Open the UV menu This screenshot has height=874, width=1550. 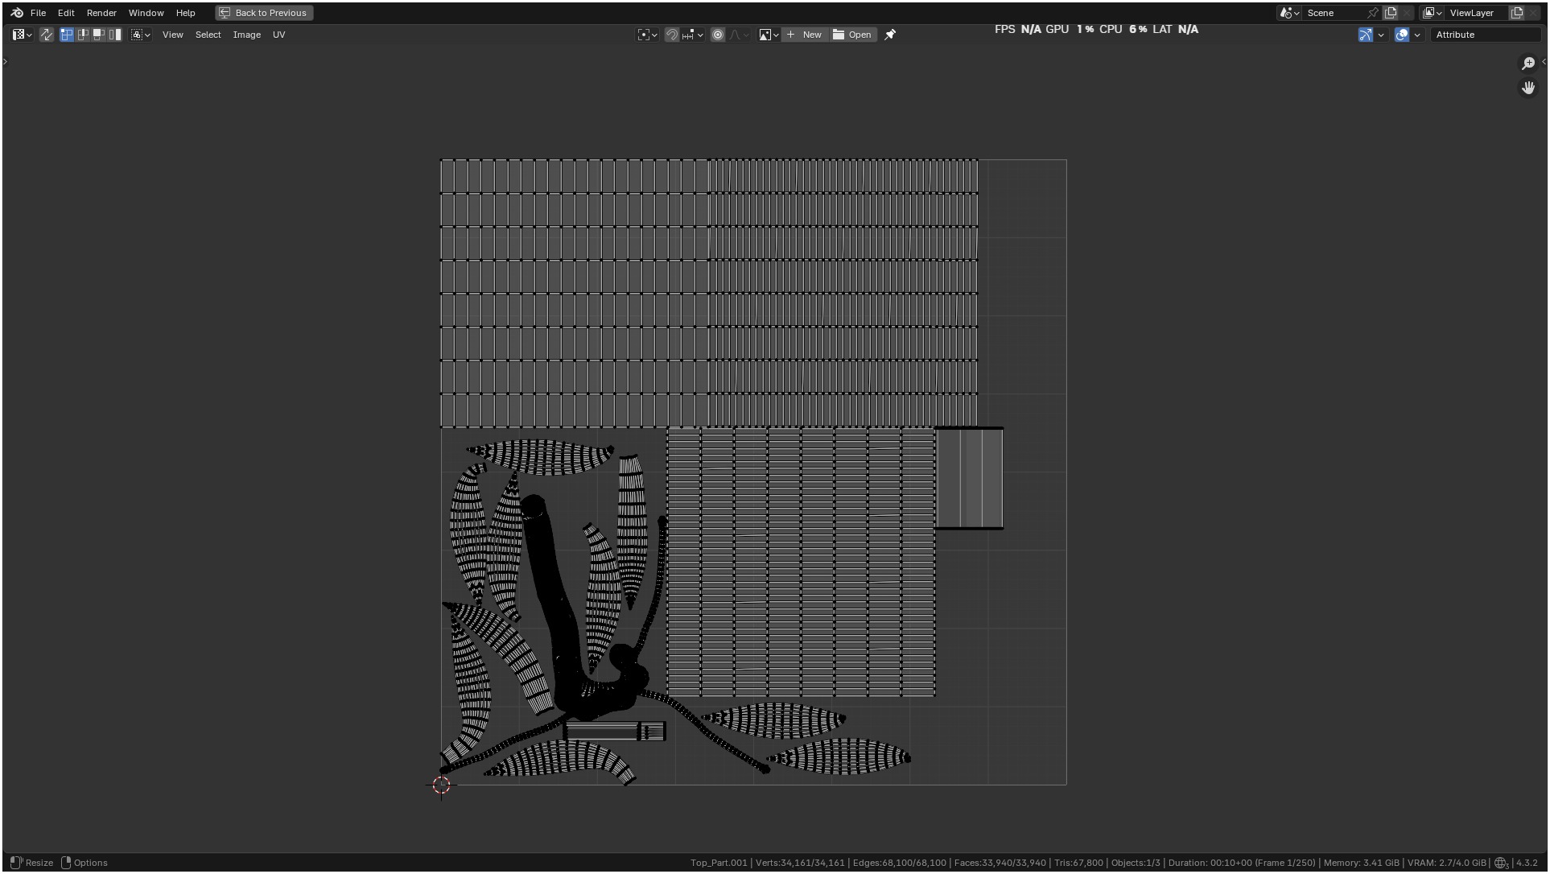coord(278,35)
